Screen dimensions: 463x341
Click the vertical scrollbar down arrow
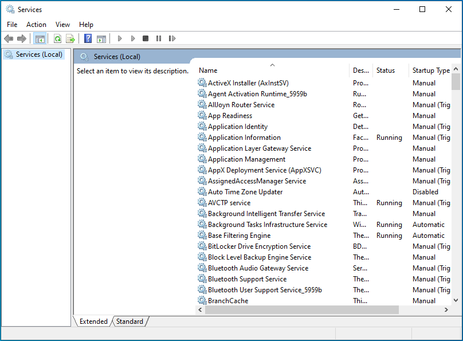[x=456, y=300]
